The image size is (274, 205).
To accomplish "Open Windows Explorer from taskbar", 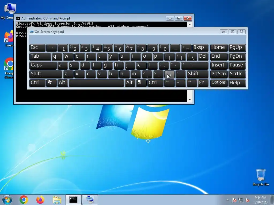I will pyautogui.click(x=57, y=200).
